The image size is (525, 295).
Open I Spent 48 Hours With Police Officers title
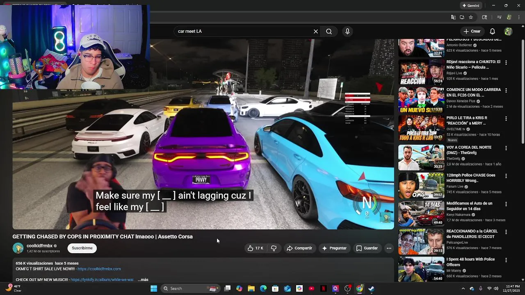point(470,262)
